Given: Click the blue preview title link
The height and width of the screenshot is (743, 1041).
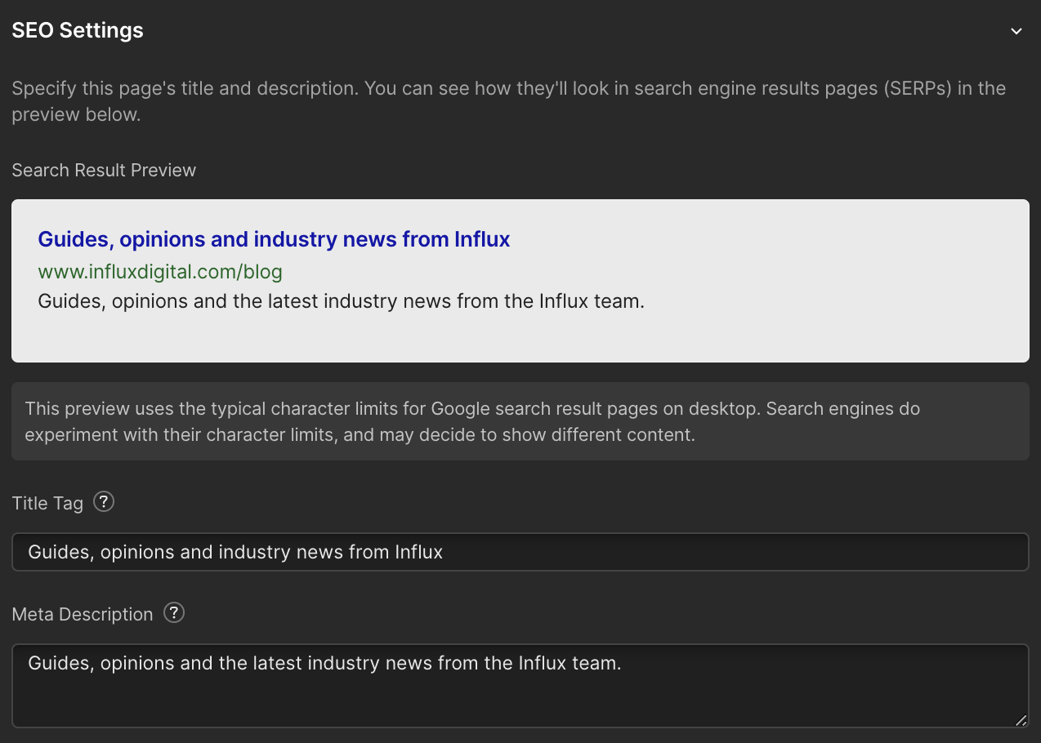Looking at the screenshot, I should (x=274, y=239).
